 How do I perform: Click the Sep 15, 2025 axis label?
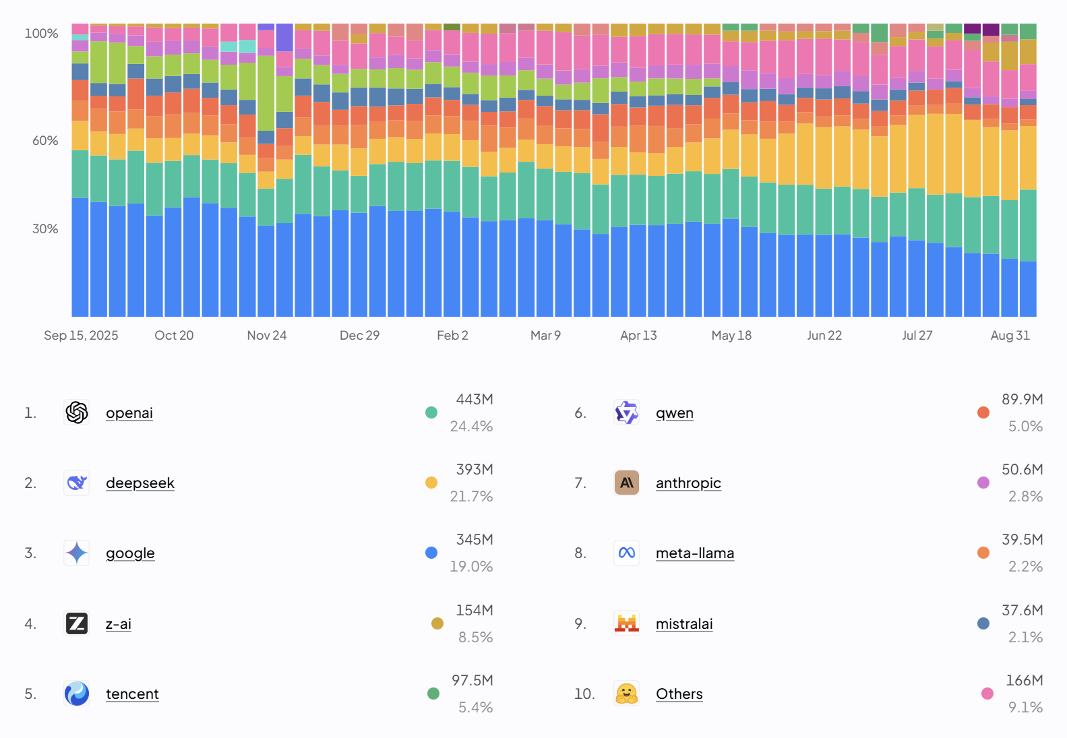[x=81, y=335]
